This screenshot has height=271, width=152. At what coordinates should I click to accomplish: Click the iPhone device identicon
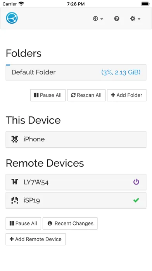15,139
